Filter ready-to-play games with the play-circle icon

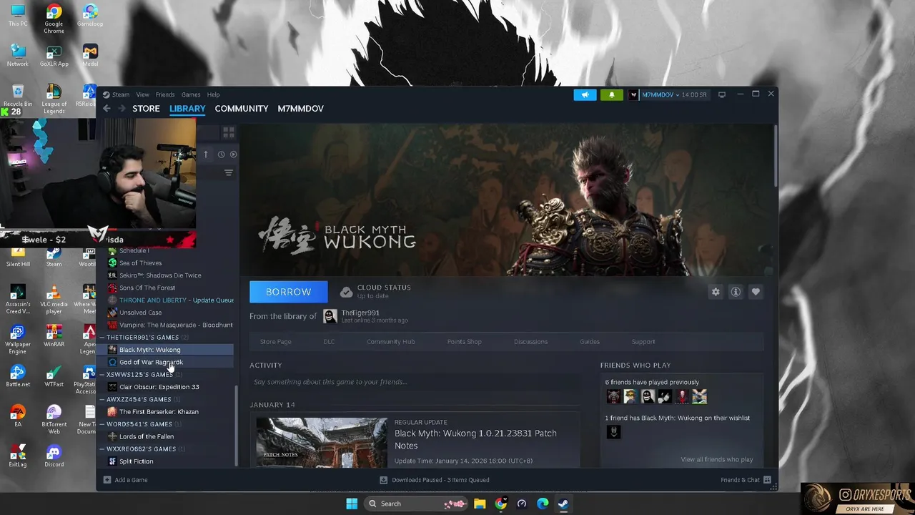(x=233, y=154)
